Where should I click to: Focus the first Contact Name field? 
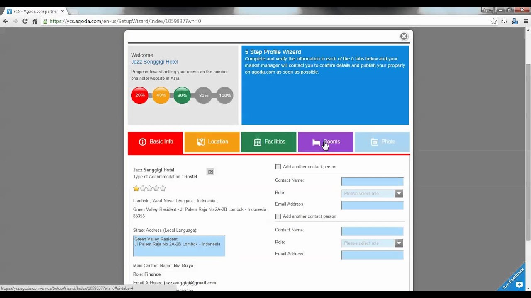[372, 181]
